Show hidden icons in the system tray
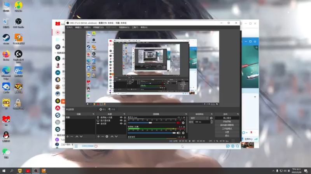The width and height of the screenshot is (311, 174). pos(273,171)
